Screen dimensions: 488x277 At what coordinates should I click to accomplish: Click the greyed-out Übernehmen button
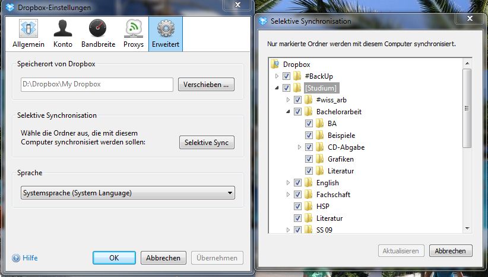tap(217, 258)
